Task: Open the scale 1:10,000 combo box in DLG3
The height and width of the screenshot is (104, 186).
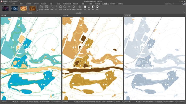Action: click(7, 102)
